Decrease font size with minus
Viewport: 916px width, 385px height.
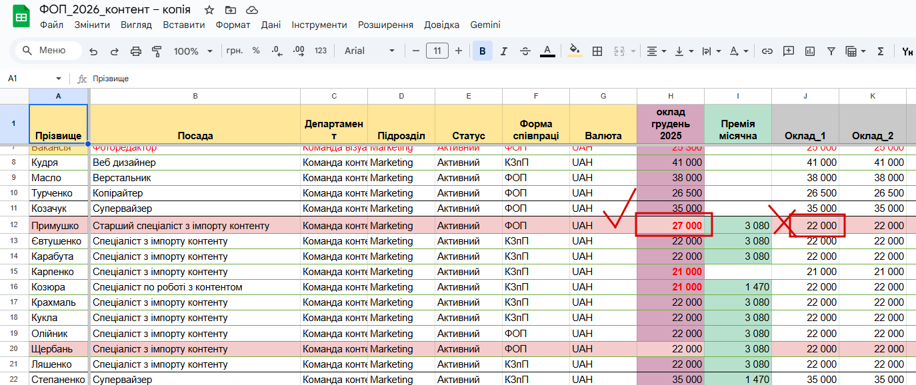(415, 51)
